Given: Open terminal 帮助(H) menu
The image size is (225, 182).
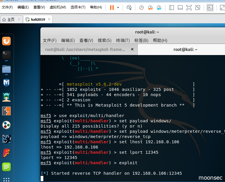Looking at the screenshot, I should point(160,40).
